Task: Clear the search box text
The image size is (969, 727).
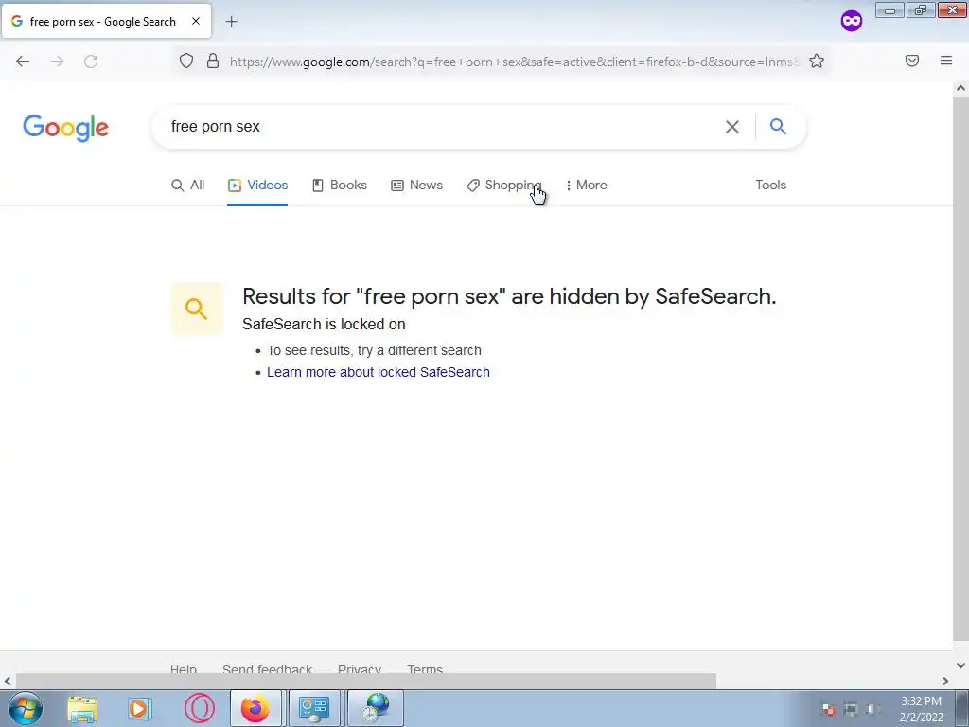Action: coord(731,127)
